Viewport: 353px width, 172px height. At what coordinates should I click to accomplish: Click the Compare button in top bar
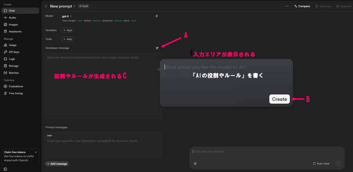302,6
